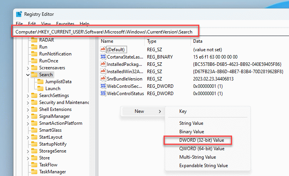Select the SearchSettings folder icon

(34, 96)
